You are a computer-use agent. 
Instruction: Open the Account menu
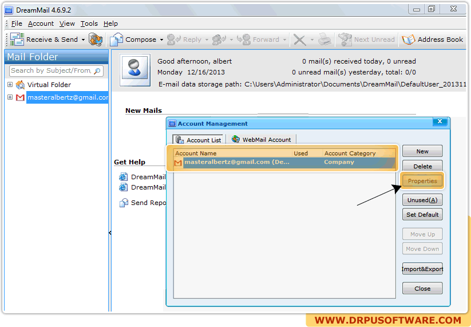point(41,23)
